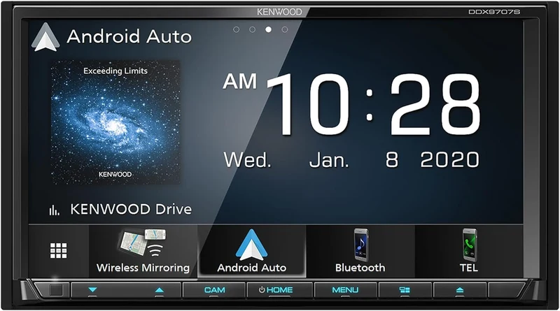Hit the eject disc button
Screen dimensions: 560x311
pos(460,290)
